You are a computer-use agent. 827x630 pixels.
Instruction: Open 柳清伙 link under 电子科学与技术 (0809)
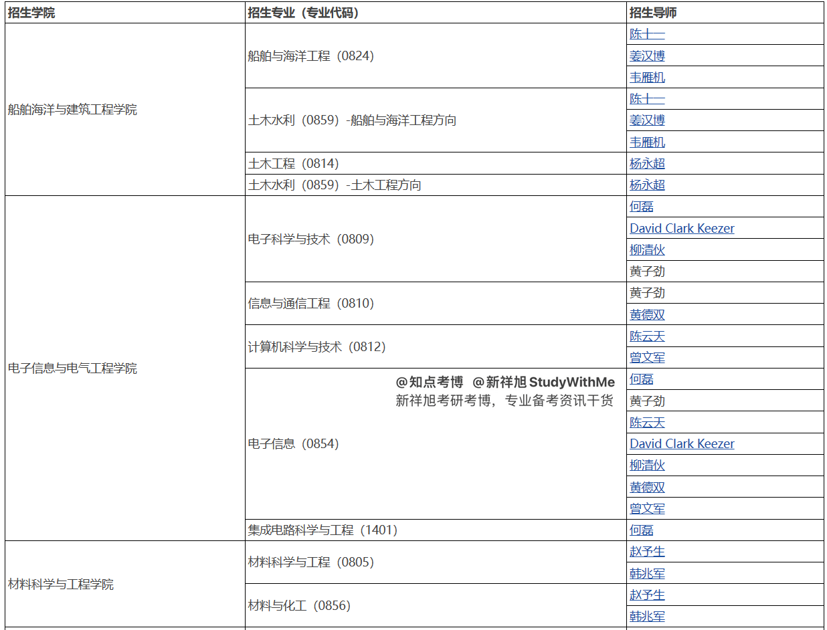(647, 249)
